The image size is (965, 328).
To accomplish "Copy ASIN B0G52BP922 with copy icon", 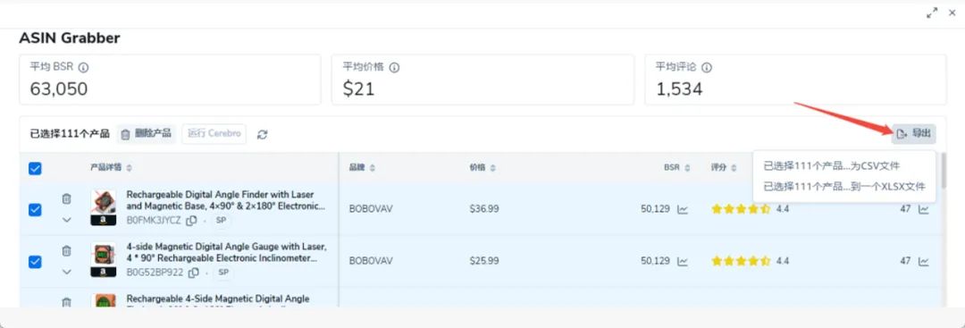I will (x=193, y=272).
